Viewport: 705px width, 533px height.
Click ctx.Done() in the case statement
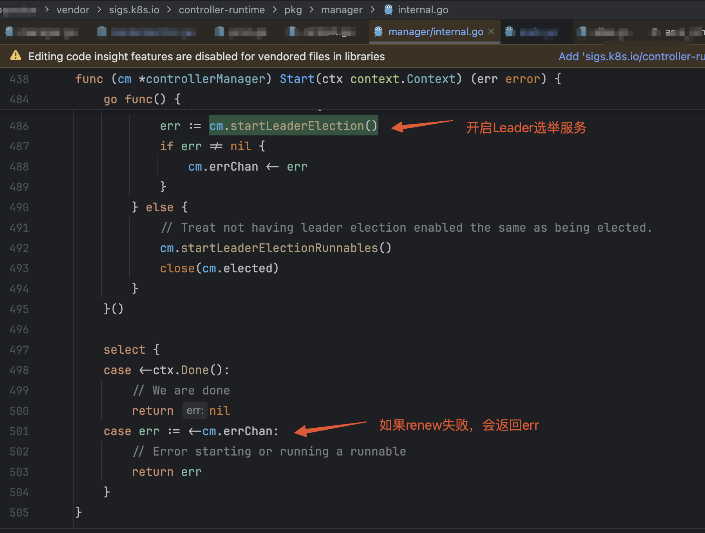tap(188, 370)
